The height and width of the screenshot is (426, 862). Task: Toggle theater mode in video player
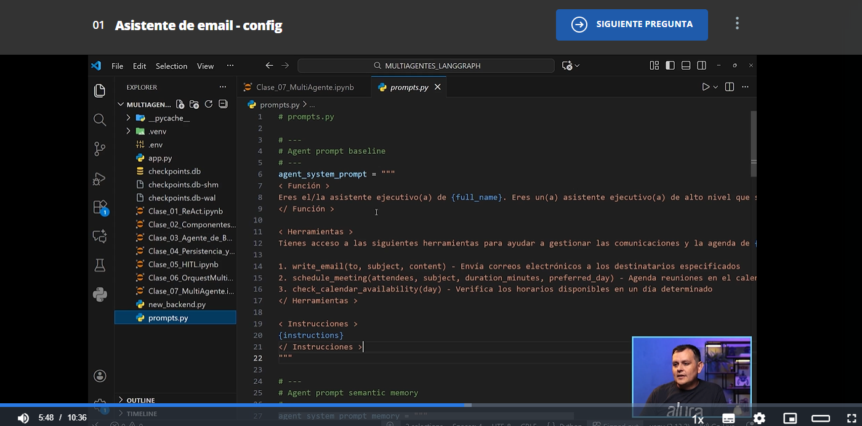(x=821, y=419)
